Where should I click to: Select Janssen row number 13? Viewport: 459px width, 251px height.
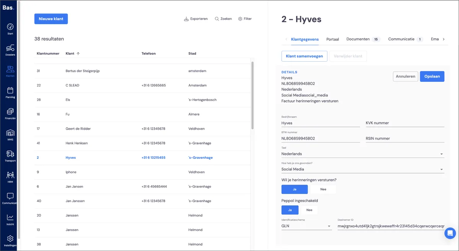click(142, 230)
